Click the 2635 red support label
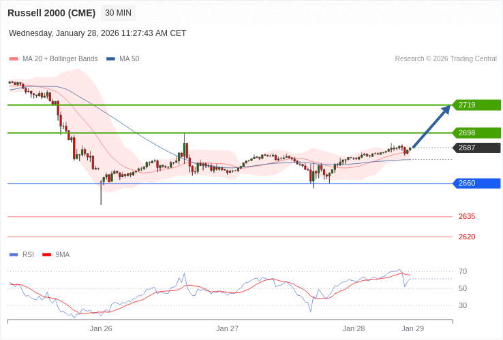The width and height of the screenshot is (503, 340). [467, 217]
